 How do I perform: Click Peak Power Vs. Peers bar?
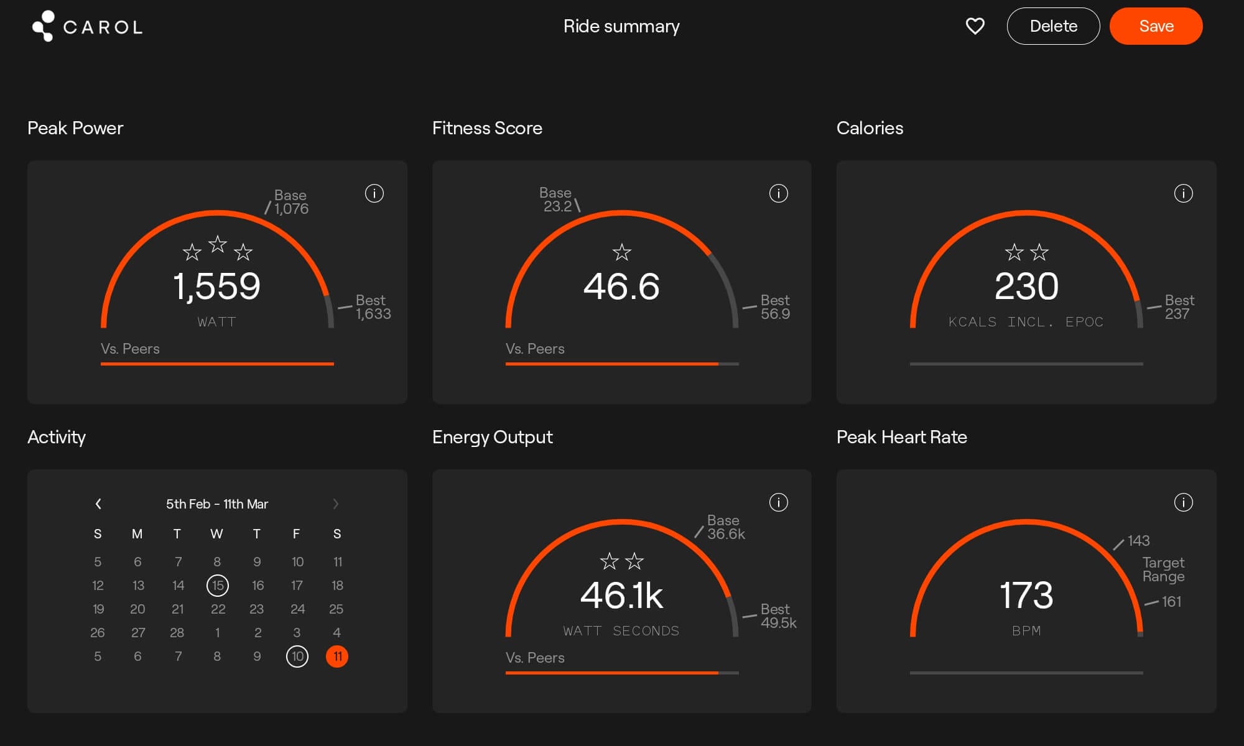(217, 364)
